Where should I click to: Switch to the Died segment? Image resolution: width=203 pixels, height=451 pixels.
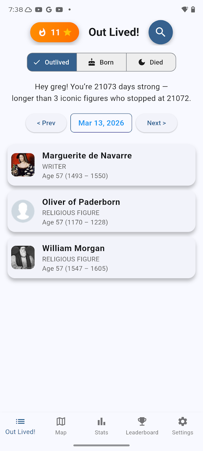pos(151,62)
